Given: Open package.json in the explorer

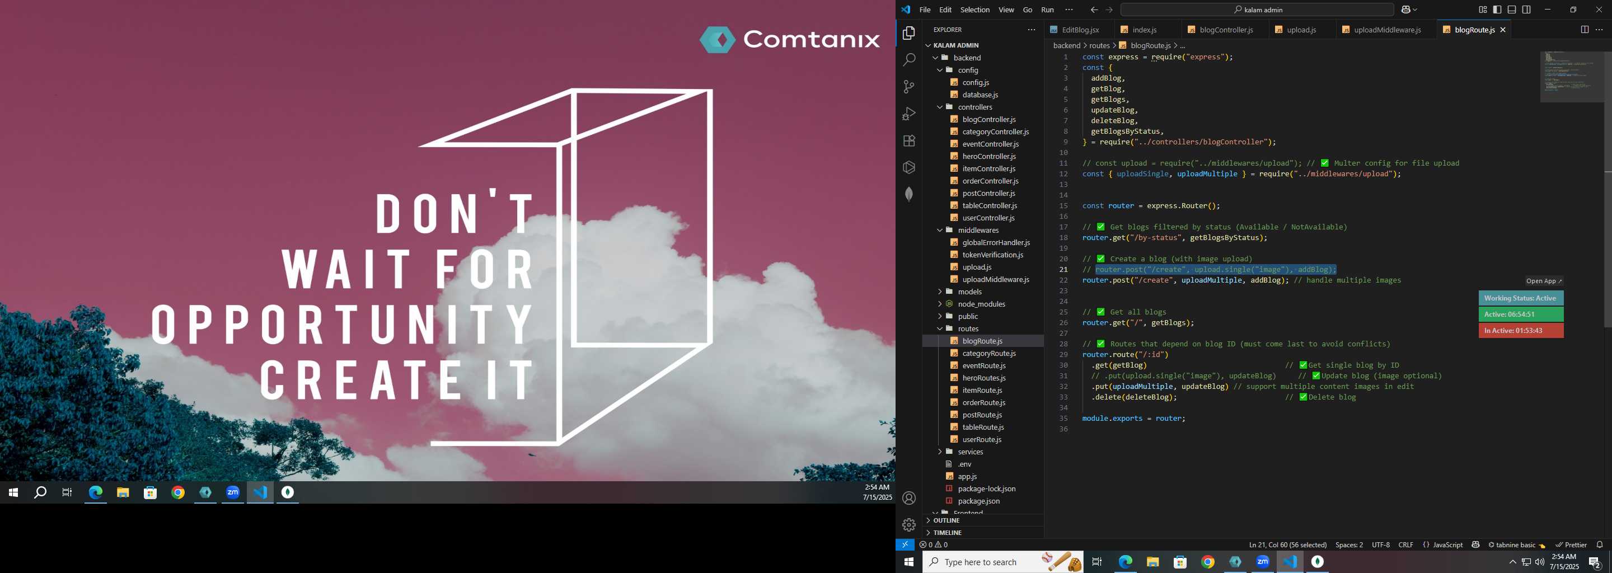Looking at the screenshot, I should 979,501.
